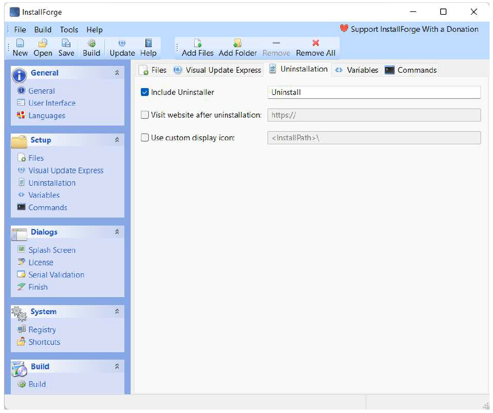Click the Uninstall name text field
The image size is (493, 413).
[374, 92]
